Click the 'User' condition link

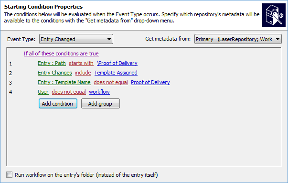[43, 92]
